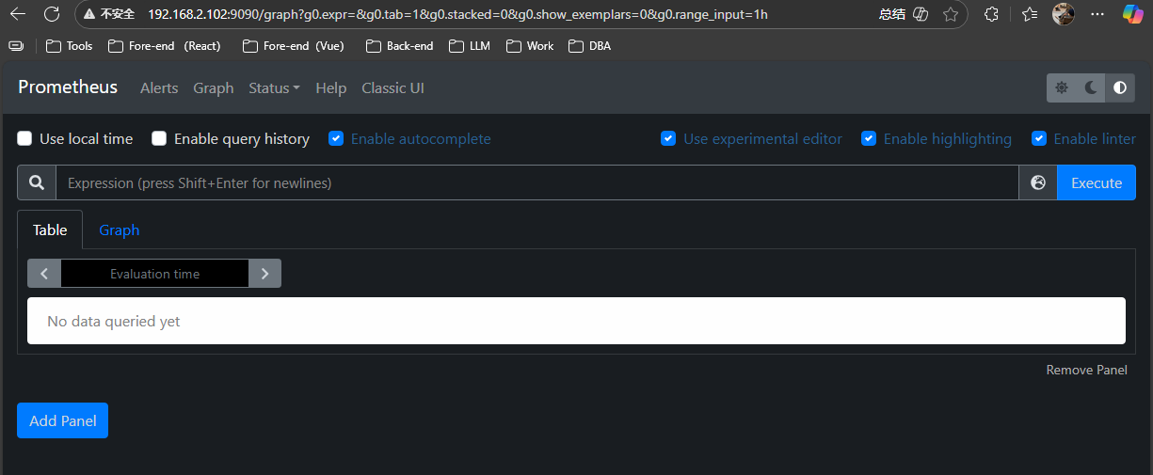Screen dimensions: 1153x475
Task: Switch to the Graph tab in the panel
Action: (120, 230)
